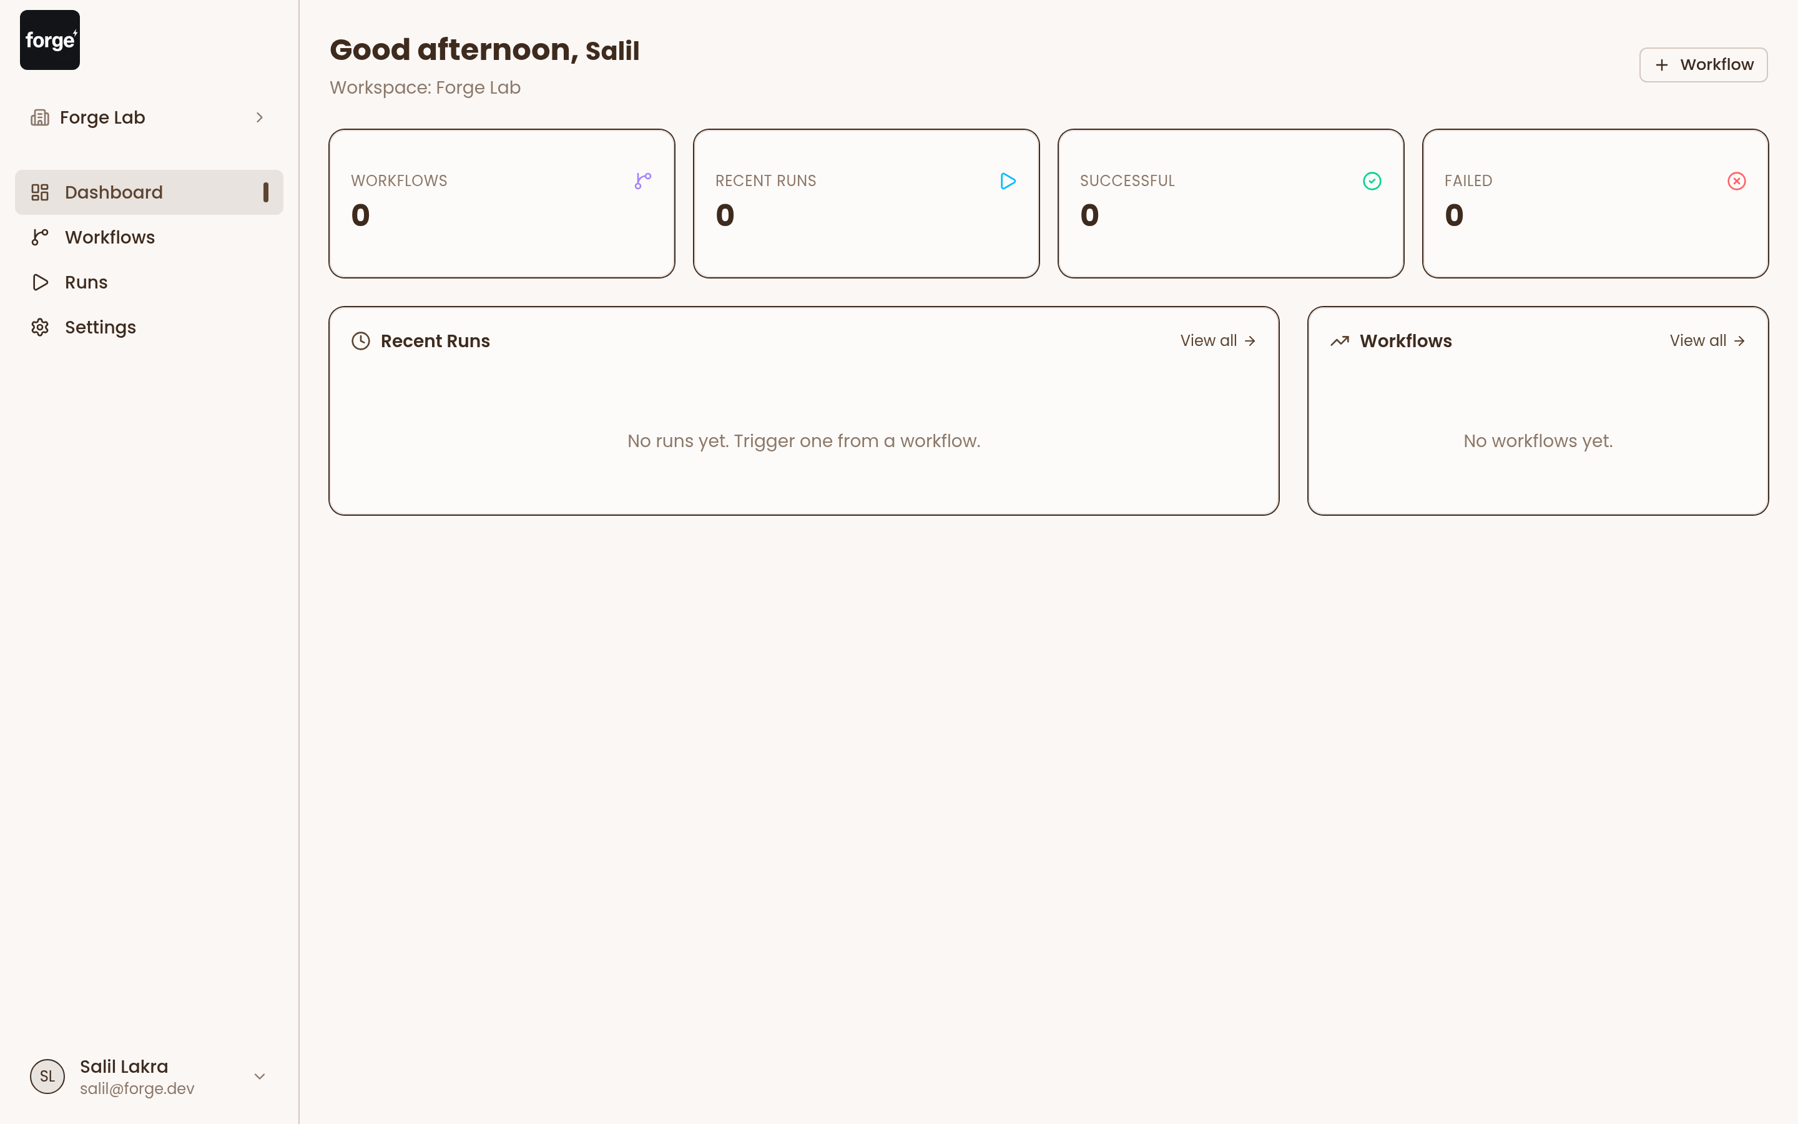
Task: Click the trending arrow icon beside Workflows panel
Action: click(1340, 341)
